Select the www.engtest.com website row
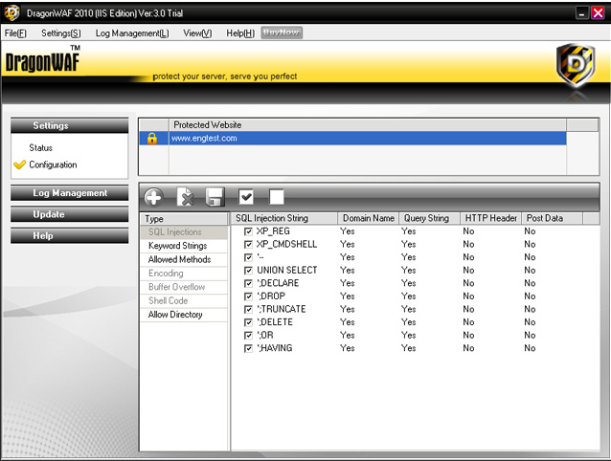This screenshot has width=611, height=461. [x=353, y=138]
